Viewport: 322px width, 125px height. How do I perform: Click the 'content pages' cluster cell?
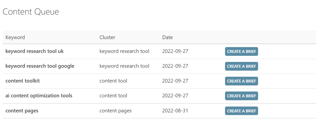116,111
